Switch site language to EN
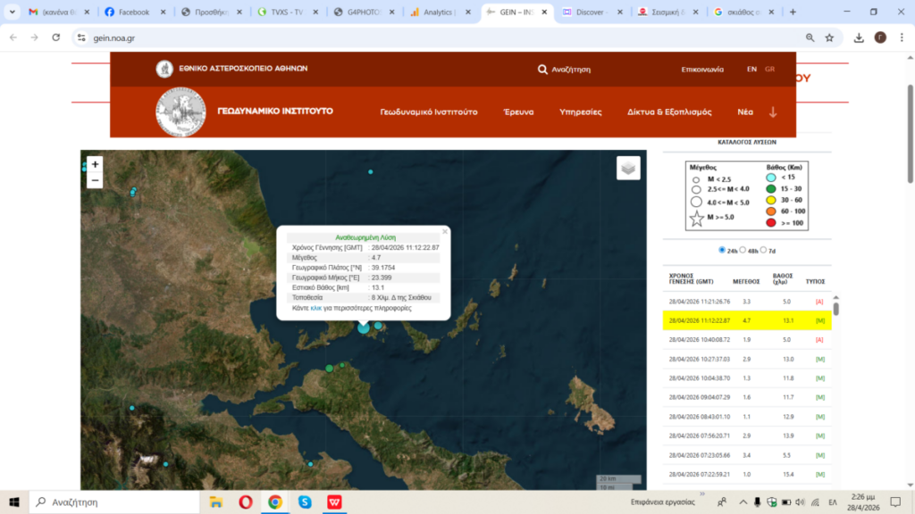The height and width of the screenshot is (514, 915). [751, 70]
